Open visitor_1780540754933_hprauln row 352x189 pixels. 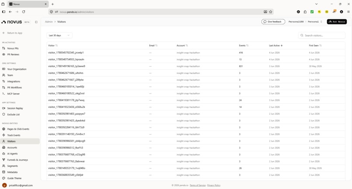196,59
